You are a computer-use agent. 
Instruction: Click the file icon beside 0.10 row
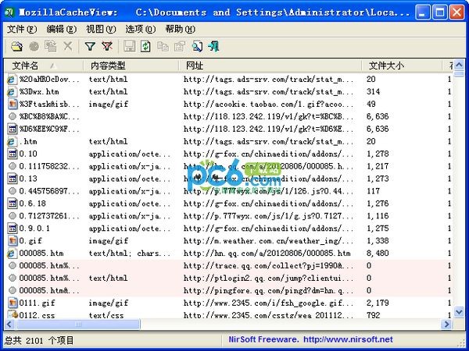13,154
